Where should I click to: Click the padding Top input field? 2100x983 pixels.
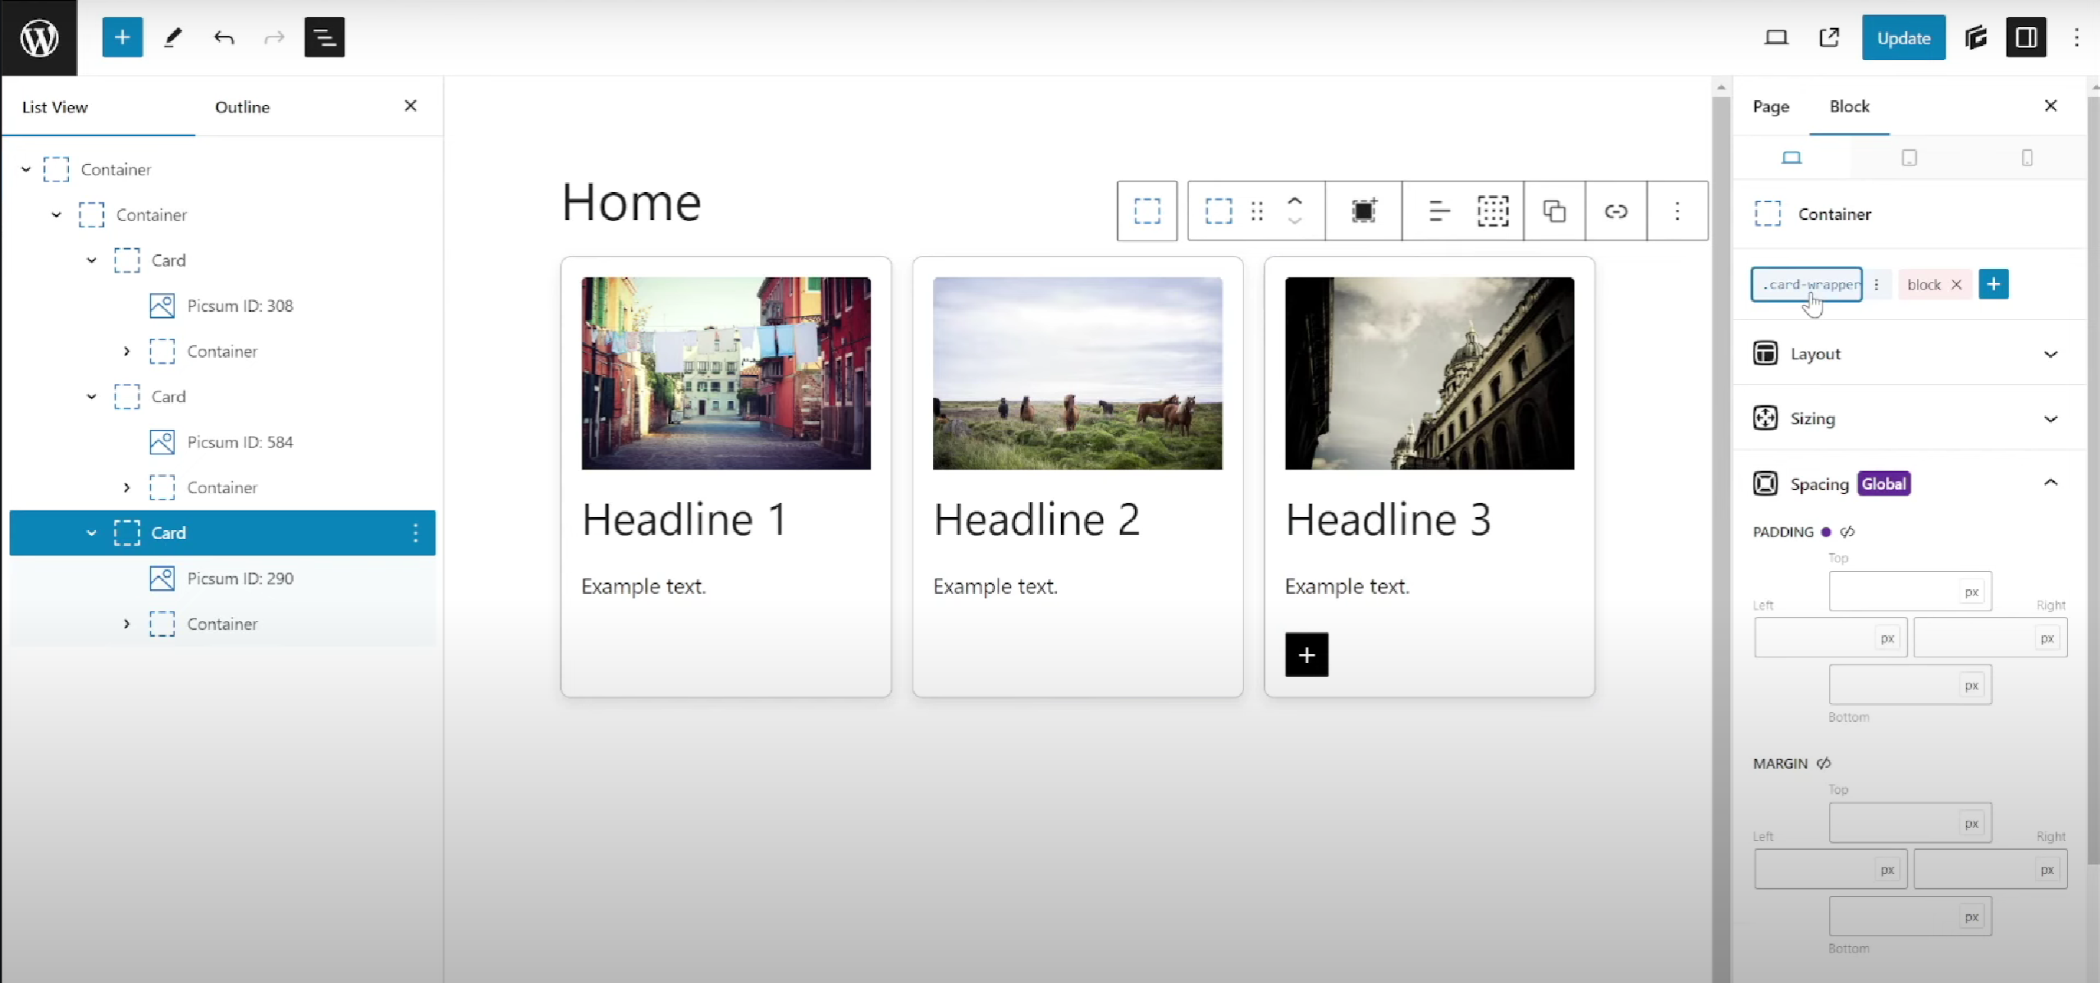(x=1892, y=592)
